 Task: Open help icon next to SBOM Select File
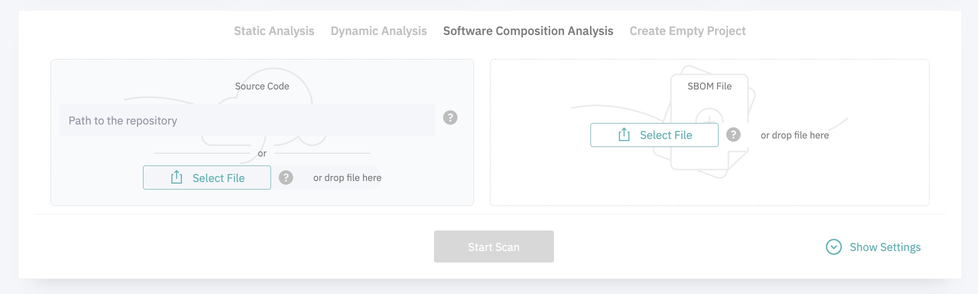pyautogui.click(x=733, y=134)
